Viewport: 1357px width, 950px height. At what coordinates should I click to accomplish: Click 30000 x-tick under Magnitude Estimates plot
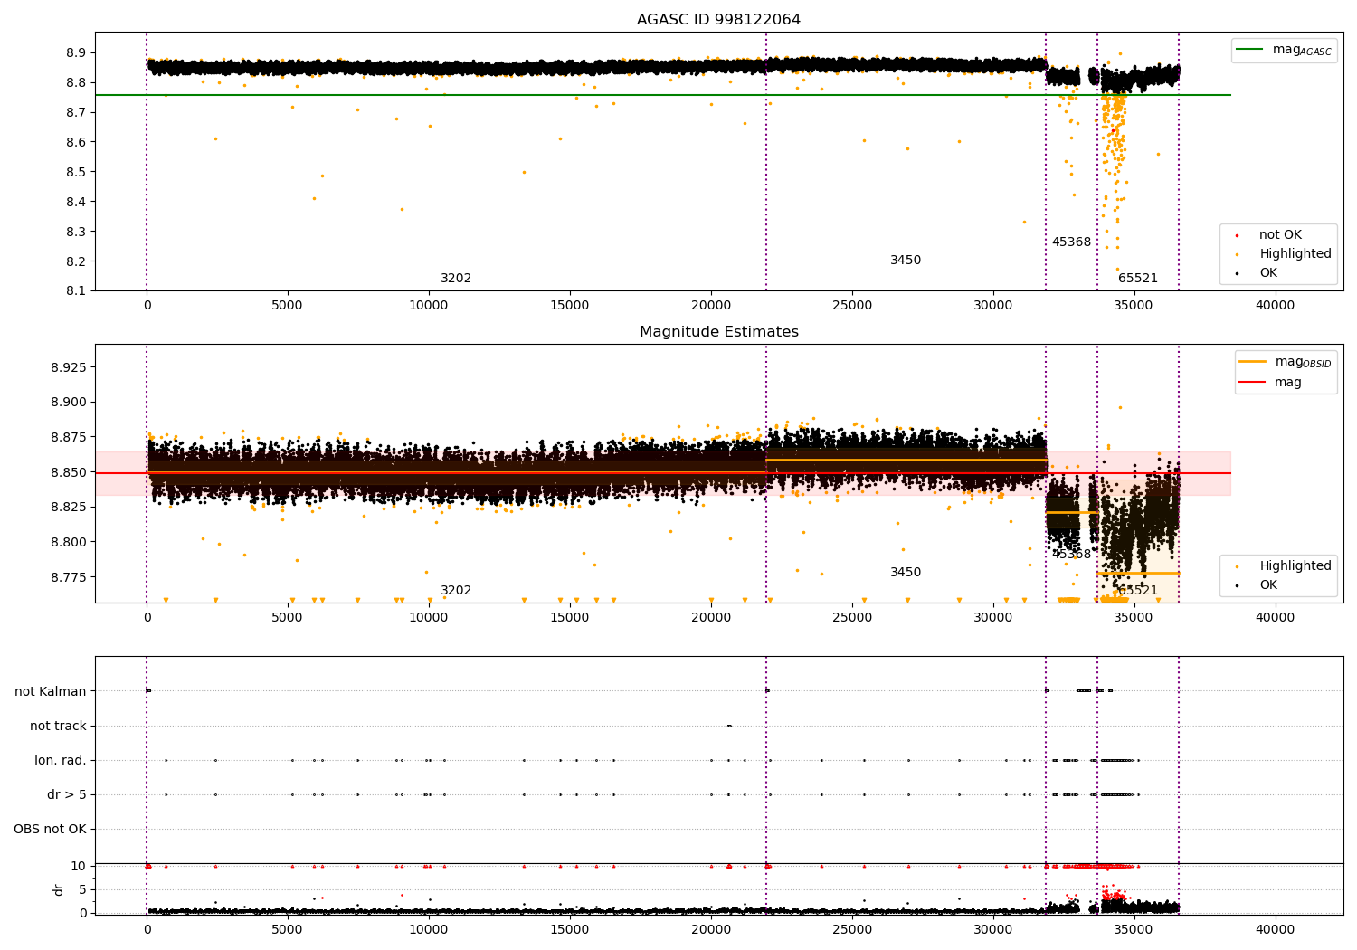[x=993, y=618]
